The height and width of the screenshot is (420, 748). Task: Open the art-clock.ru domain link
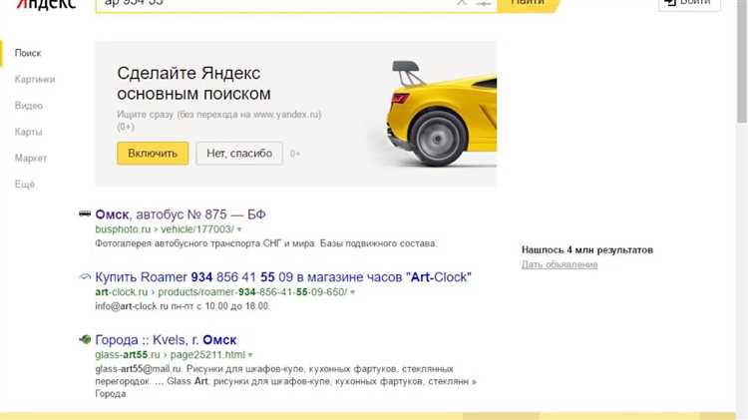121,291
